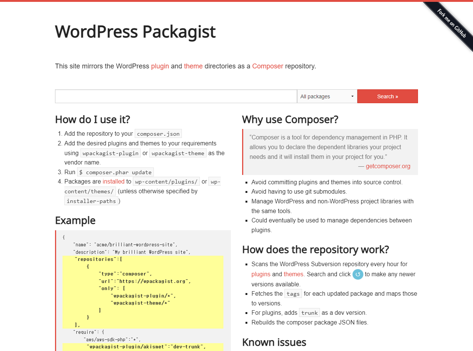Open the themes link under repository section

point(293,274)
